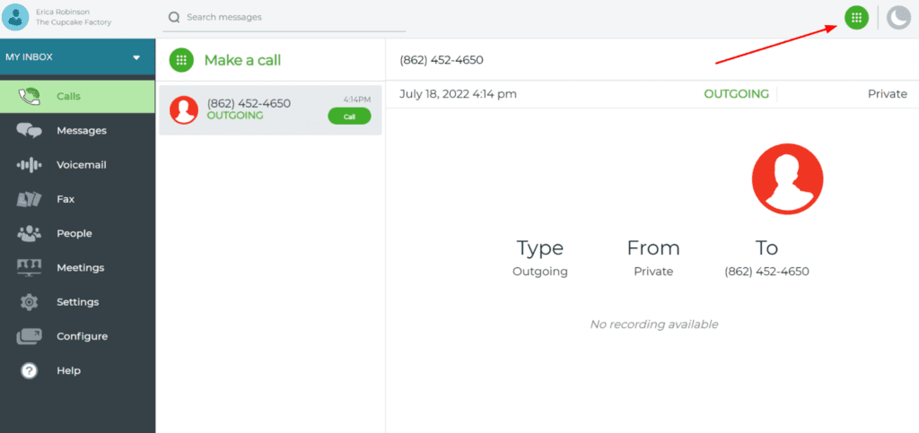Select the Calls phone icon
Screen dimensions: 919x433
click(30, 96)
